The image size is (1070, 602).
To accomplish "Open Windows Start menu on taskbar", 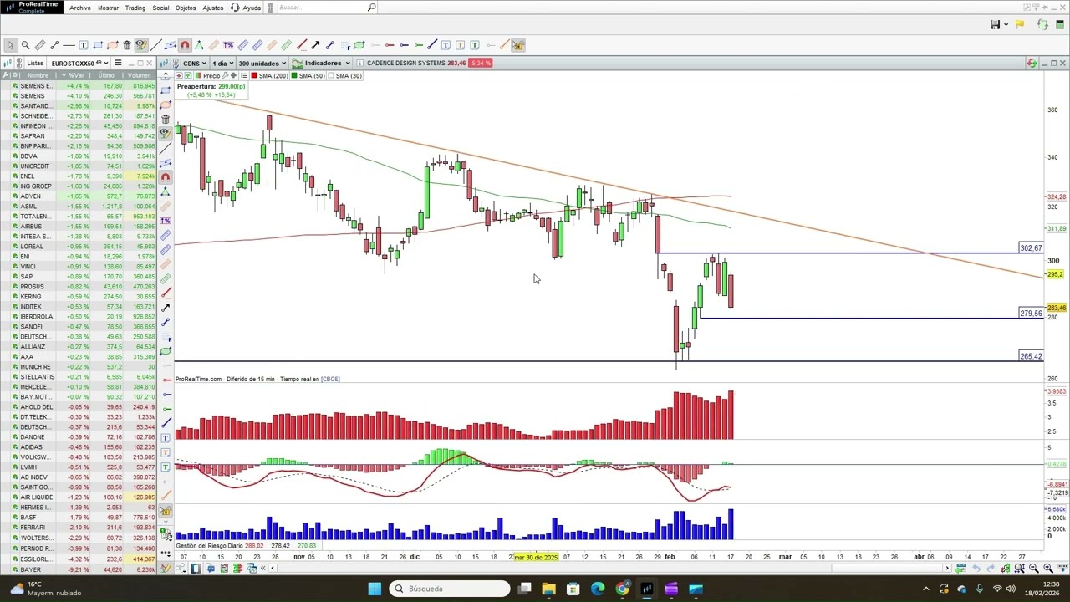I will coord(374,589).
